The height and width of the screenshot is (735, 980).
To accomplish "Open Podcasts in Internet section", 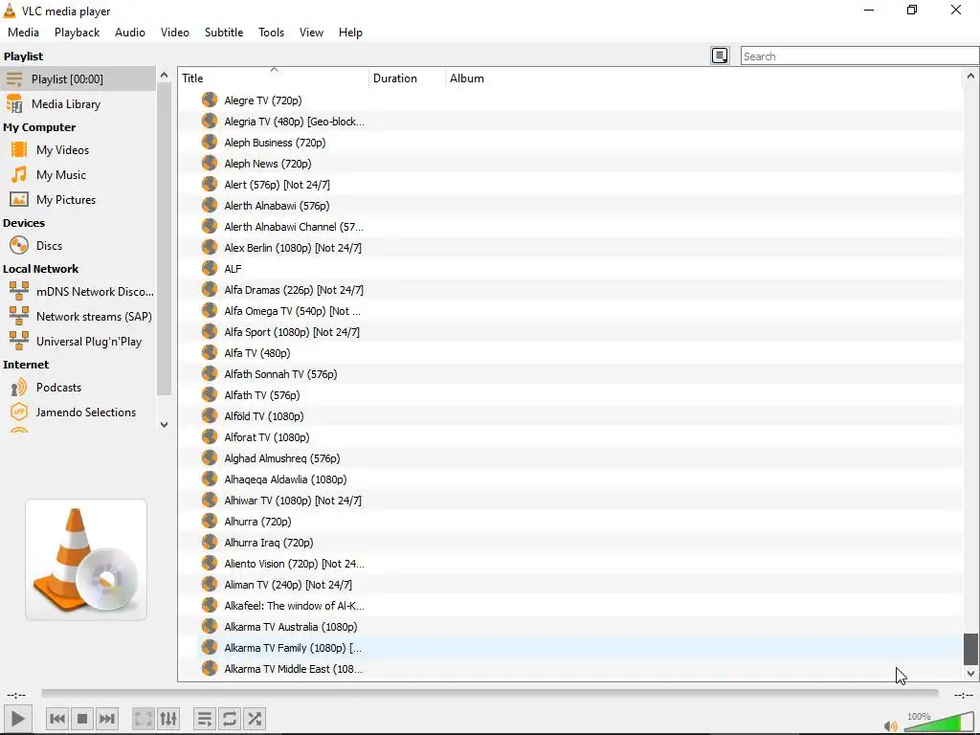I will [78, 388].
